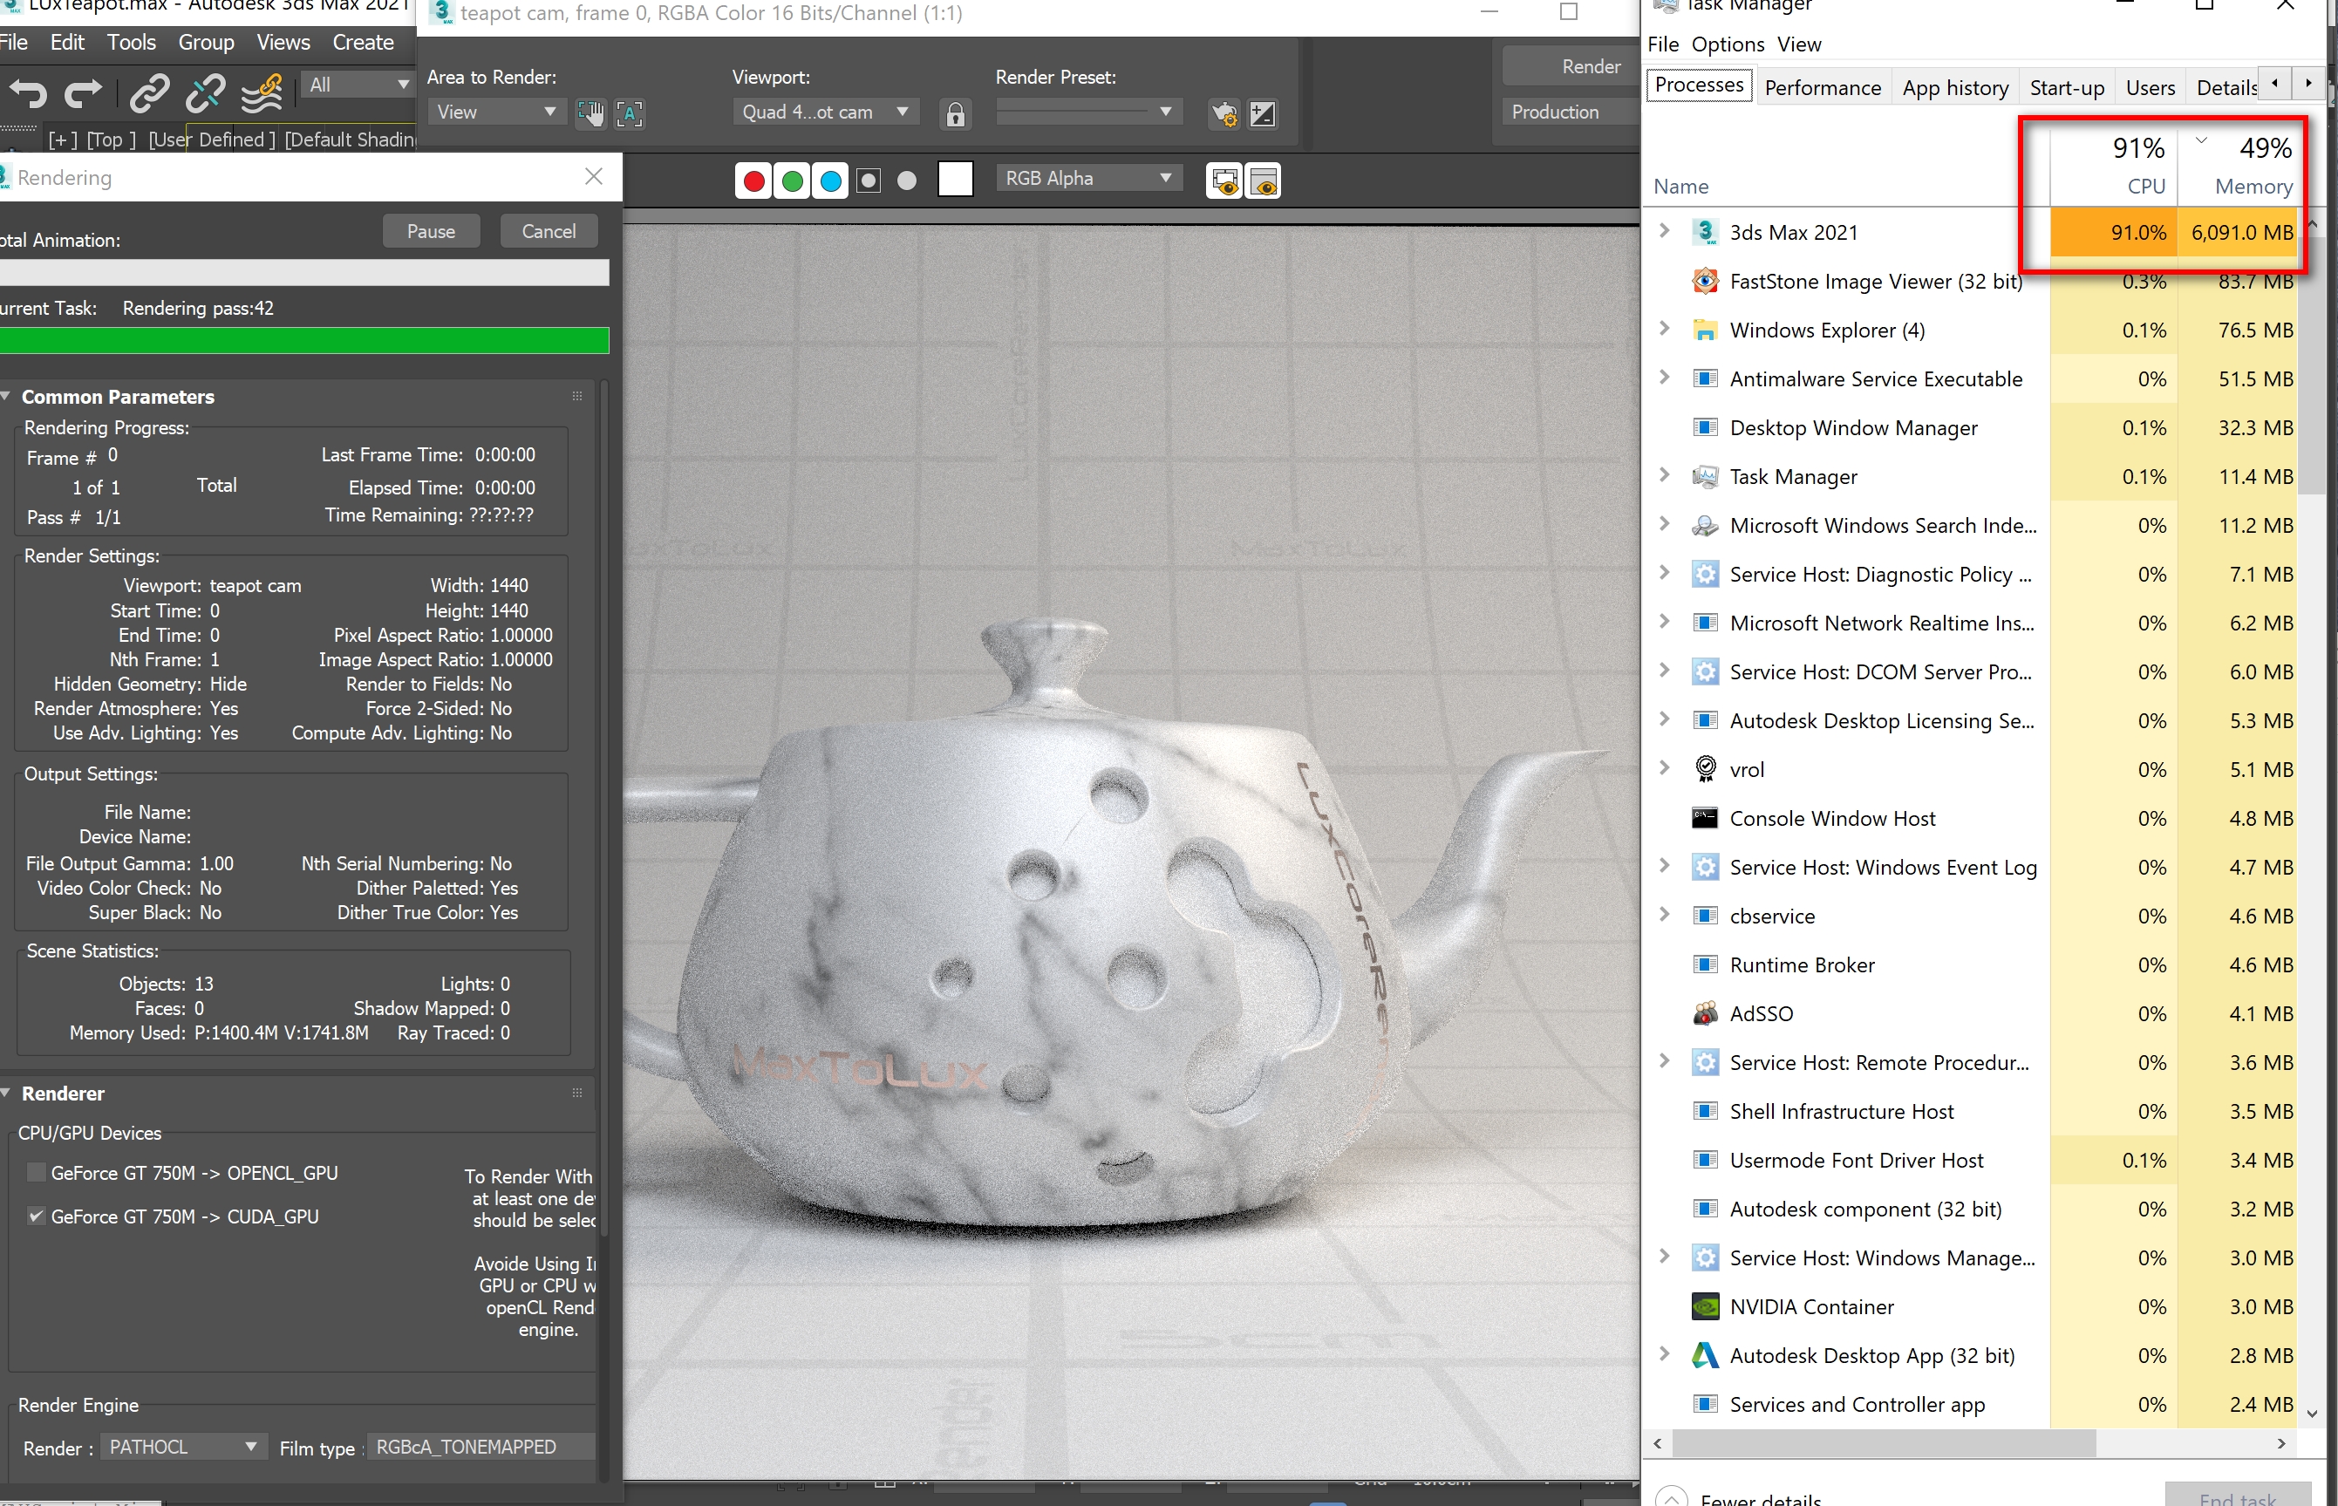Enable GeForce GT 750M OPENCL_GPU checkbox
This screenshot has height=1506, width=2338.
[x=36, y=1173]
